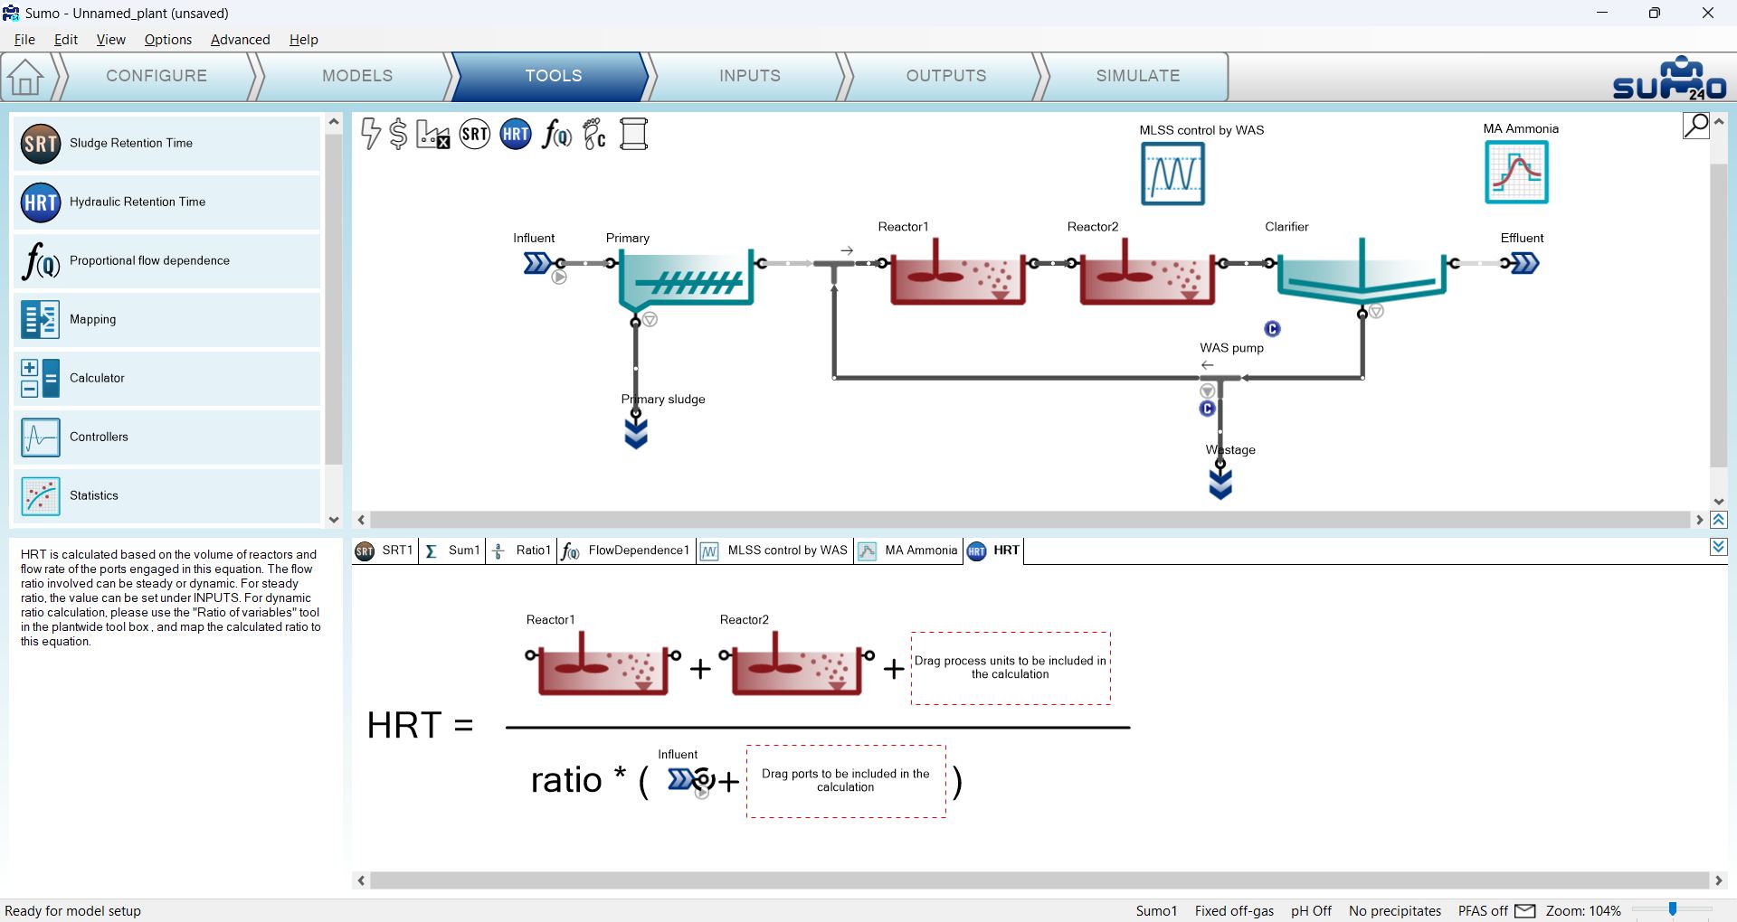1737x922 pixels.
Task: Click Reactor2 in the HRT equation
Action: click(796, 665)
